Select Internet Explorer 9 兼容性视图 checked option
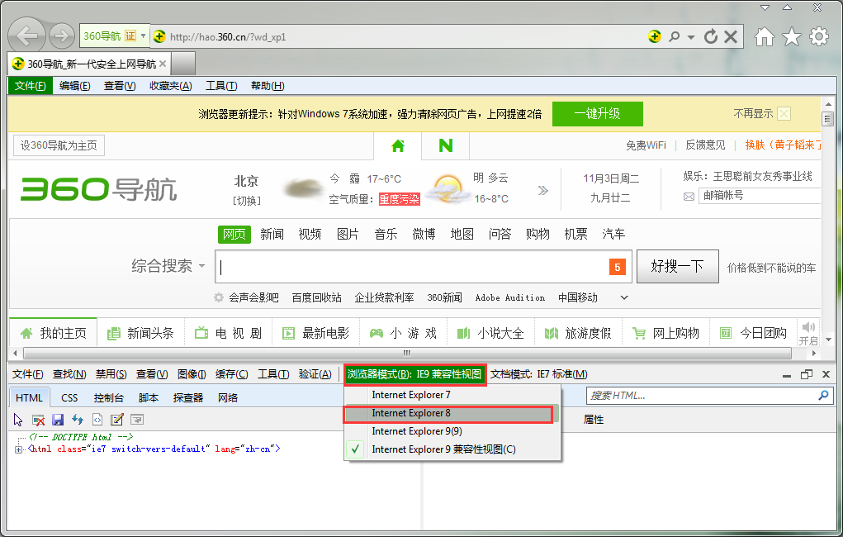The height and width of the screenshot is (537, 843). pos(452,449)
